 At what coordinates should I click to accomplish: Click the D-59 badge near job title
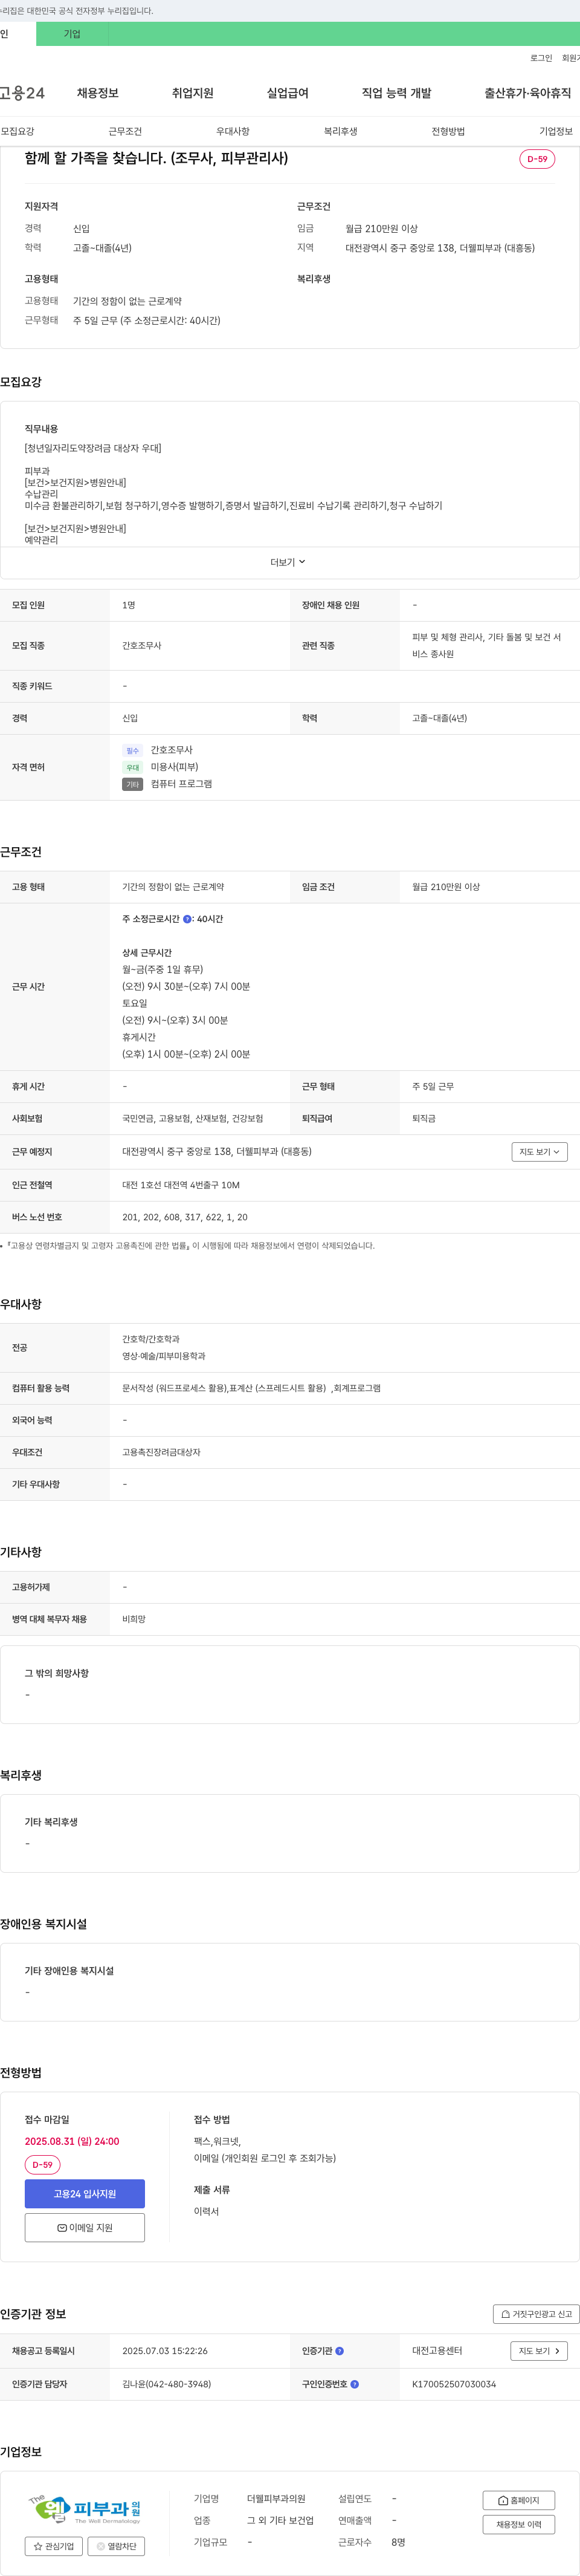pyautogui.click(x=537, y=159)
